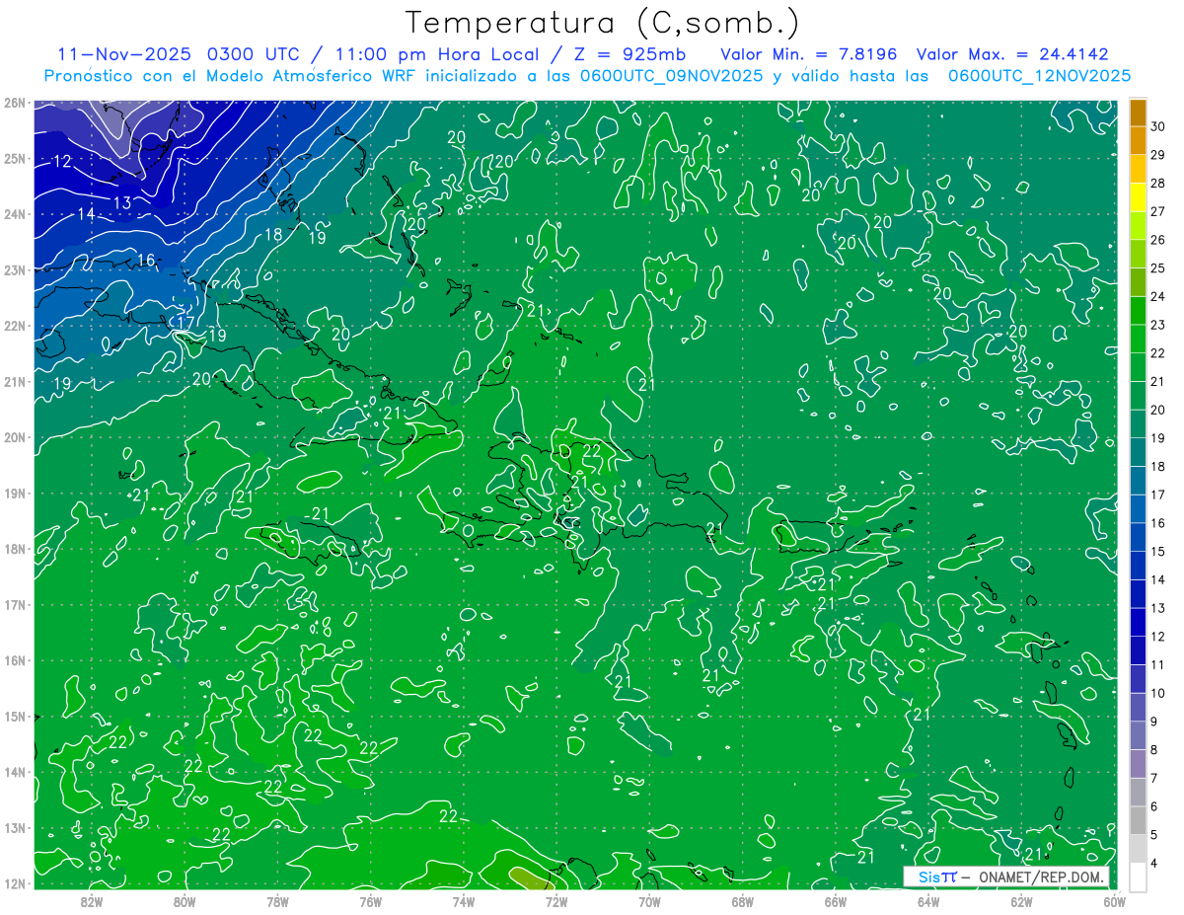Viewport: 1184px width, 915px height.
Task: Click the 60W longitude axis label
Action: [x=1113, y=901]
